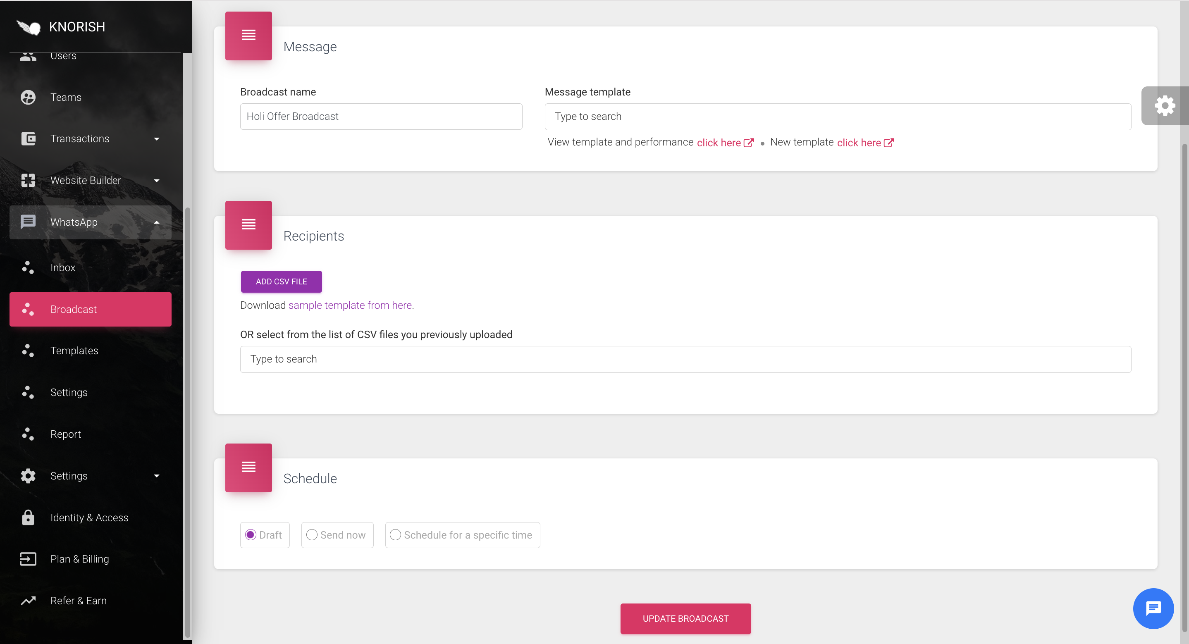Screen dimensions: 1189x644
Task: Click the Identity & Access lock icon
Action: 28,518
